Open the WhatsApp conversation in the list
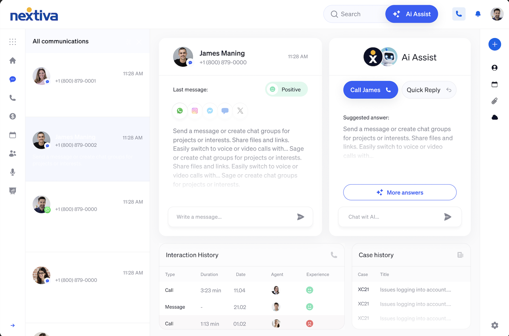This screenshot has height=336, width=509. click(88, 216)
